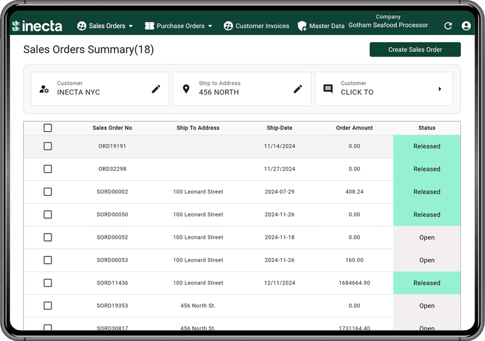485x341 pixels.
Task: Expand the Sales Orders dropdown menu
Action: 131,26
